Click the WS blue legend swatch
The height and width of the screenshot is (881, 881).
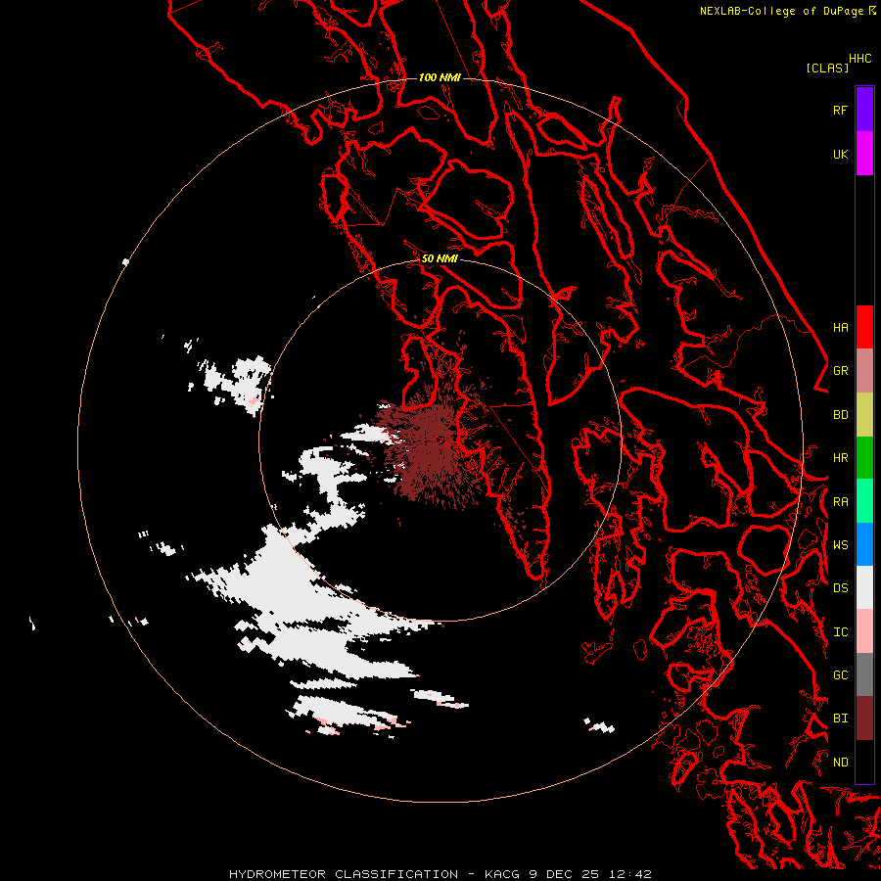864,544
